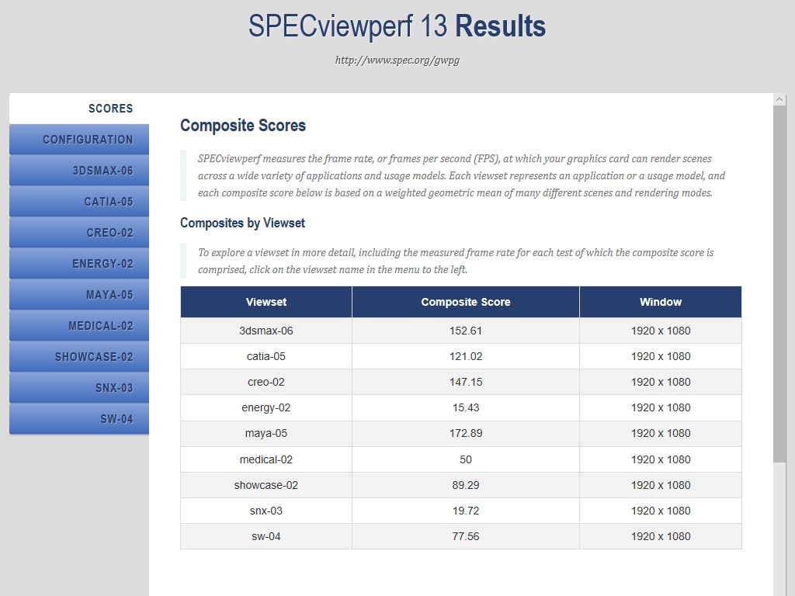View the SHOWCASE-02 viewset details
Screen dimensions: 795x596
(79, 357)
